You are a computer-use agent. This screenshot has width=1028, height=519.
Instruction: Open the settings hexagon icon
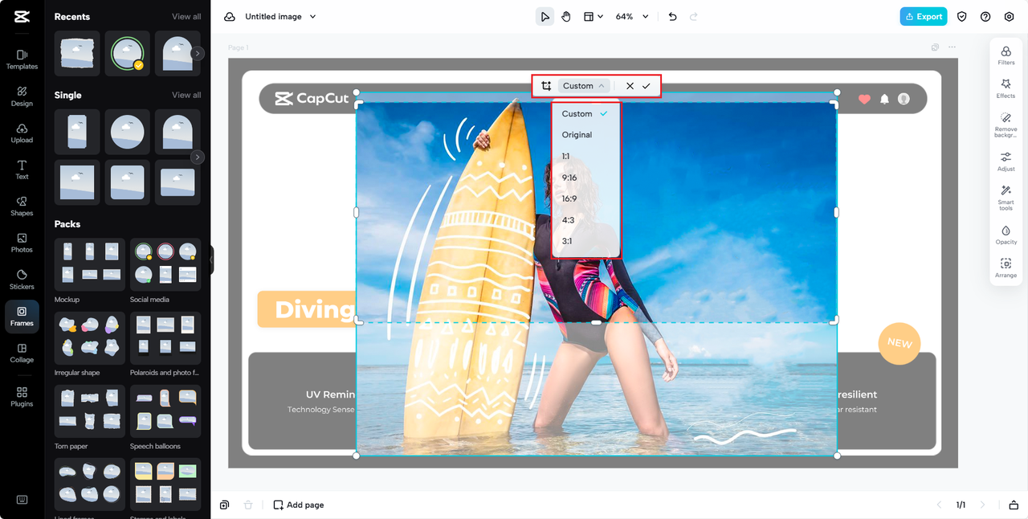click(x=1009, y=17)
